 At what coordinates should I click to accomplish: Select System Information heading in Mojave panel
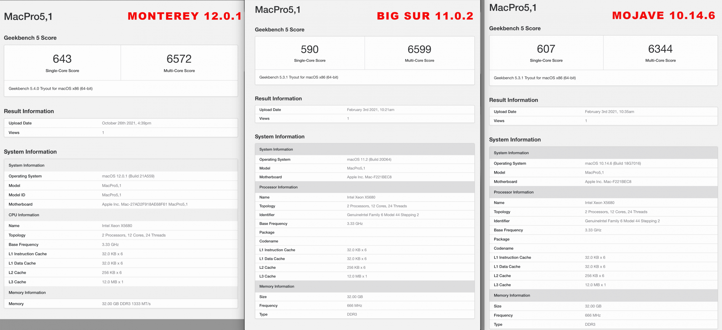pyautogui.click(x=515, y=140)
